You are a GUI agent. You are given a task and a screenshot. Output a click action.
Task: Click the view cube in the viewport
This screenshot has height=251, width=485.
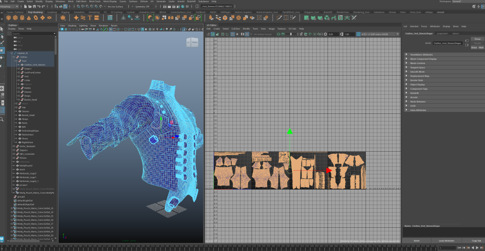click(192, 42)
